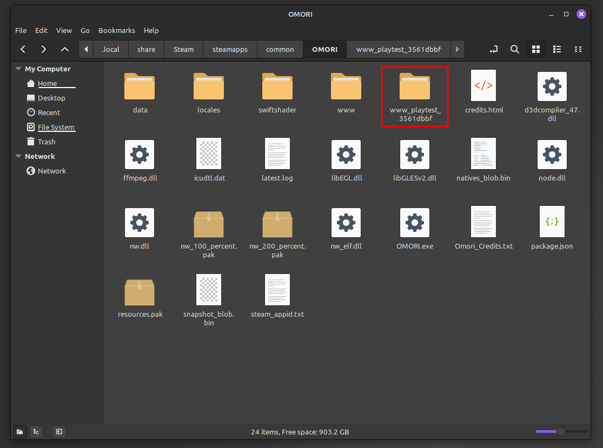Collapse My Computer section

(x=18, y=69)
